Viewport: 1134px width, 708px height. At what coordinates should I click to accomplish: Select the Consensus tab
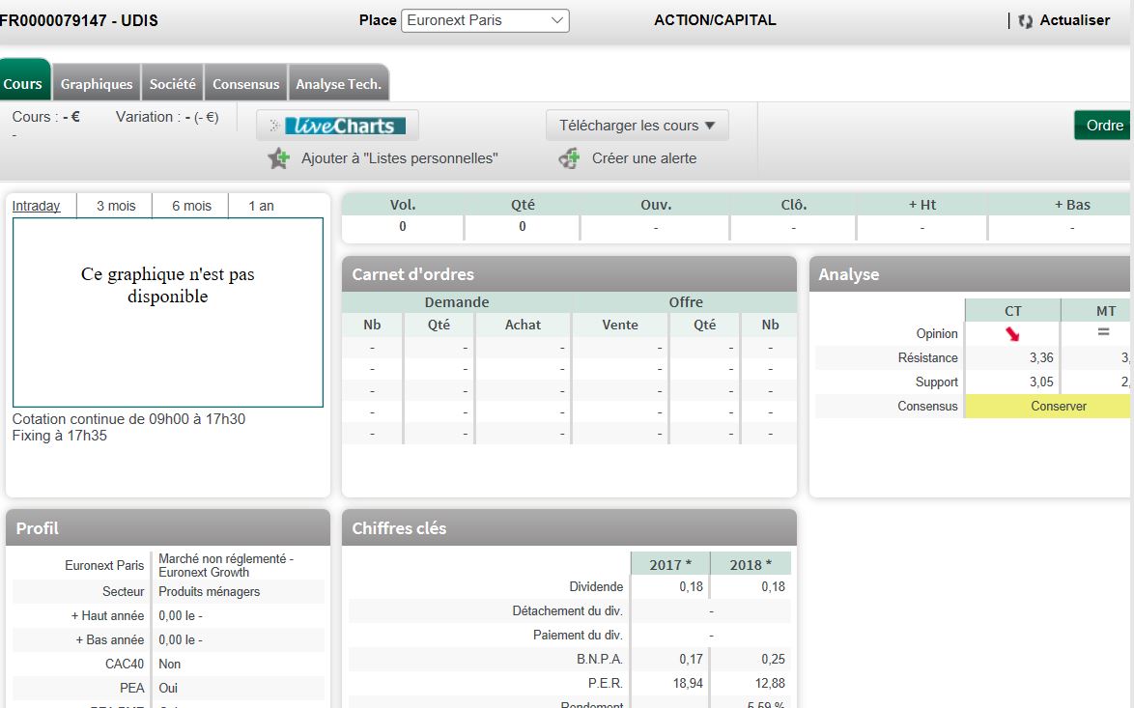[246, 83]
